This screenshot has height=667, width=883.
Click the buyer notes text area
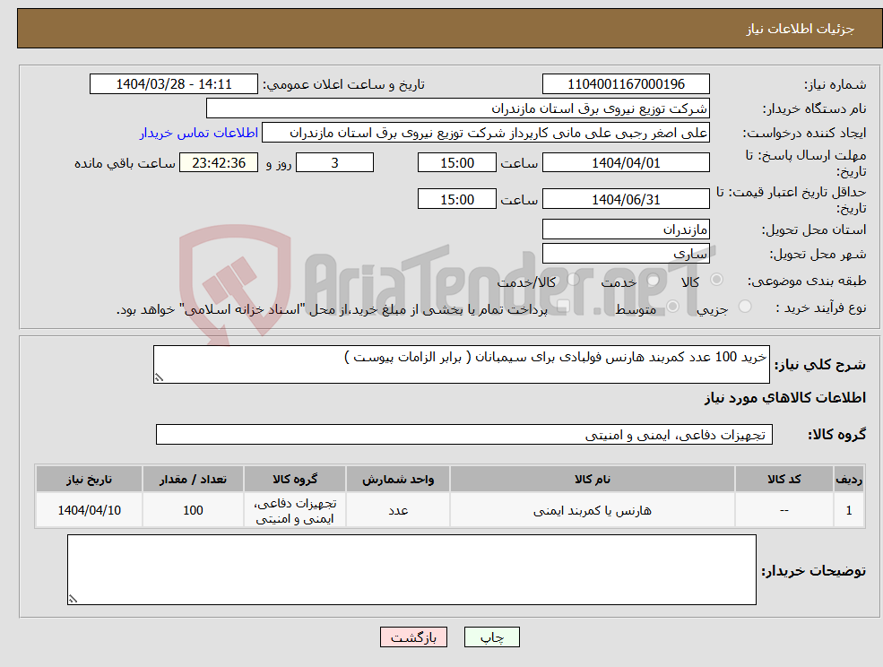pyautogui.click(x=411, y=569)
